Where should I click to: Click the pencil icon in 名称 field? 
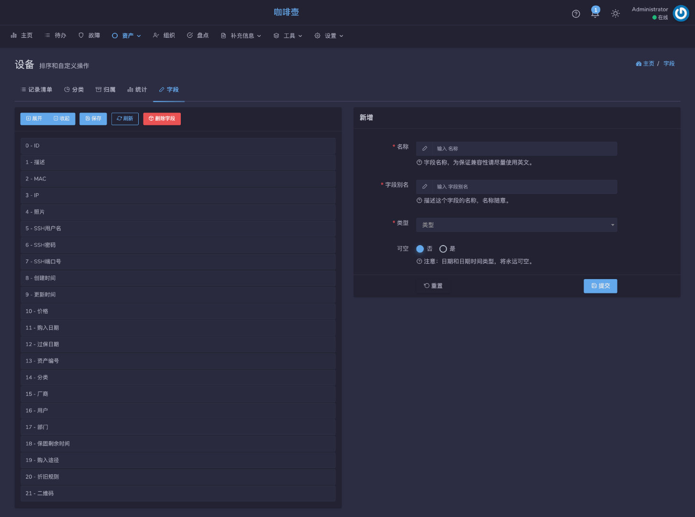425,148
